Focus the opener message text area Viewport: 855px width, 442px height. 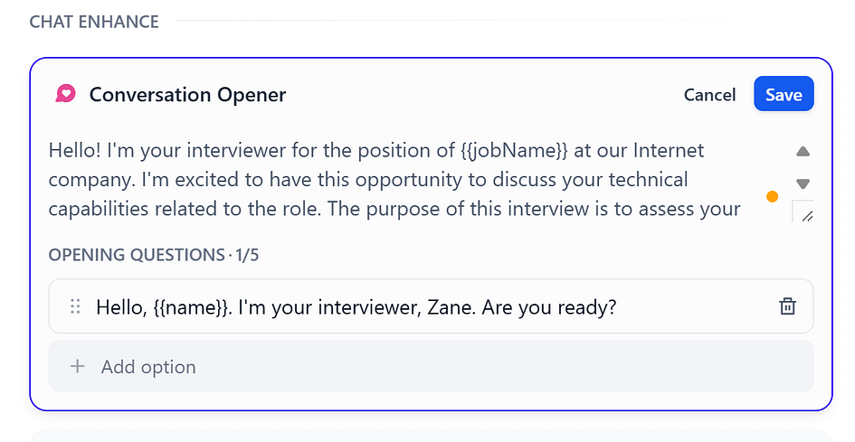pyautogui.click(x=414, y=180)
